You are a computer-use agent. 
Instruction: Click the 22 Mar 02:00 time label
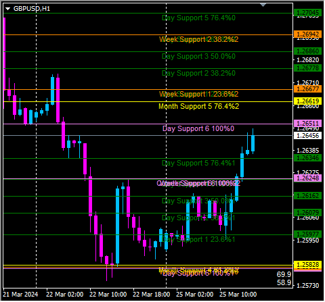pyautogui.click(x=65, y=295)
